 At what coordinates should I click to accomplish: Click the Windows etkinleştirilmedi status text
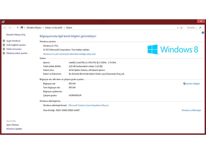pyautogui.click(x=55, y=105)
